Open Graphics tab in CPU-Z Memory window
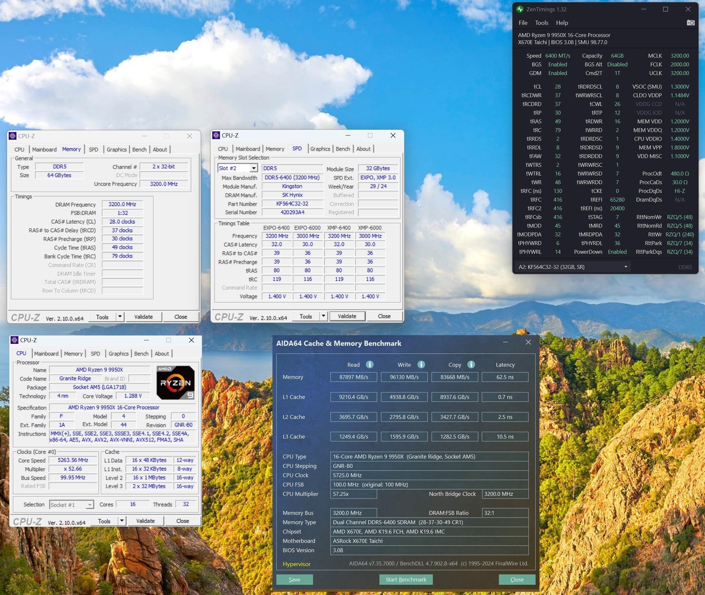This screenshot has width=705, height=595. pyautogui.click(x=117, y=149)
